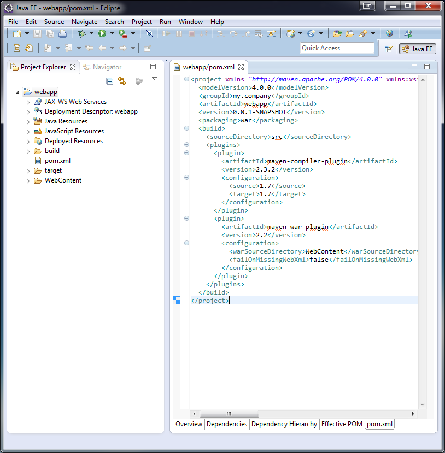Select Deployment Descriptor: webapp
The height and width of the screenshot is (453, 445).
click(x=91, y=111)
